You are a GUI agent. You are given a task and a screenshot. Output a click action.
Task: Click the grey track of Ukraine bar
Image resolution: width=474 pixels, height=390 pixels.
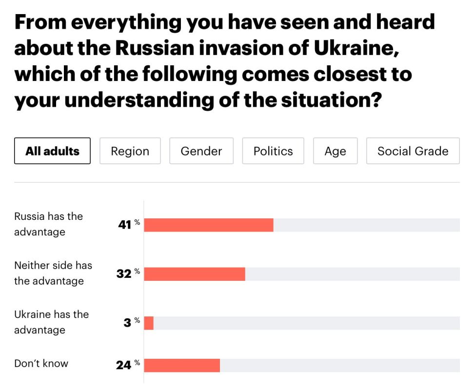[x=307, y=323]
